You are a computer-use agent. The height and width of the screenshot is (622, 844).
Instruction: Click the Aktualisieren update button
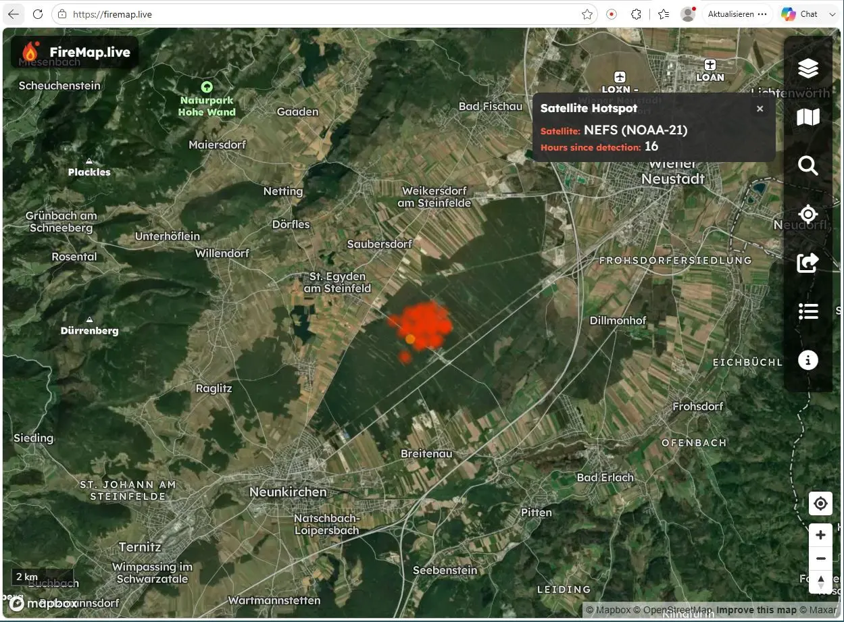[737, 14]
